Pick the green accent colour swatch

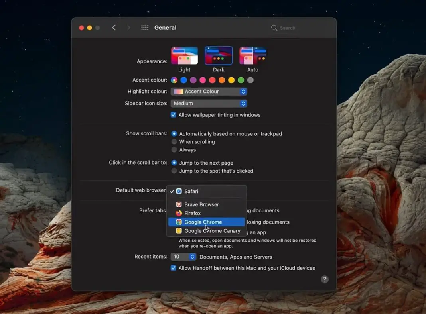click(241, 80)
